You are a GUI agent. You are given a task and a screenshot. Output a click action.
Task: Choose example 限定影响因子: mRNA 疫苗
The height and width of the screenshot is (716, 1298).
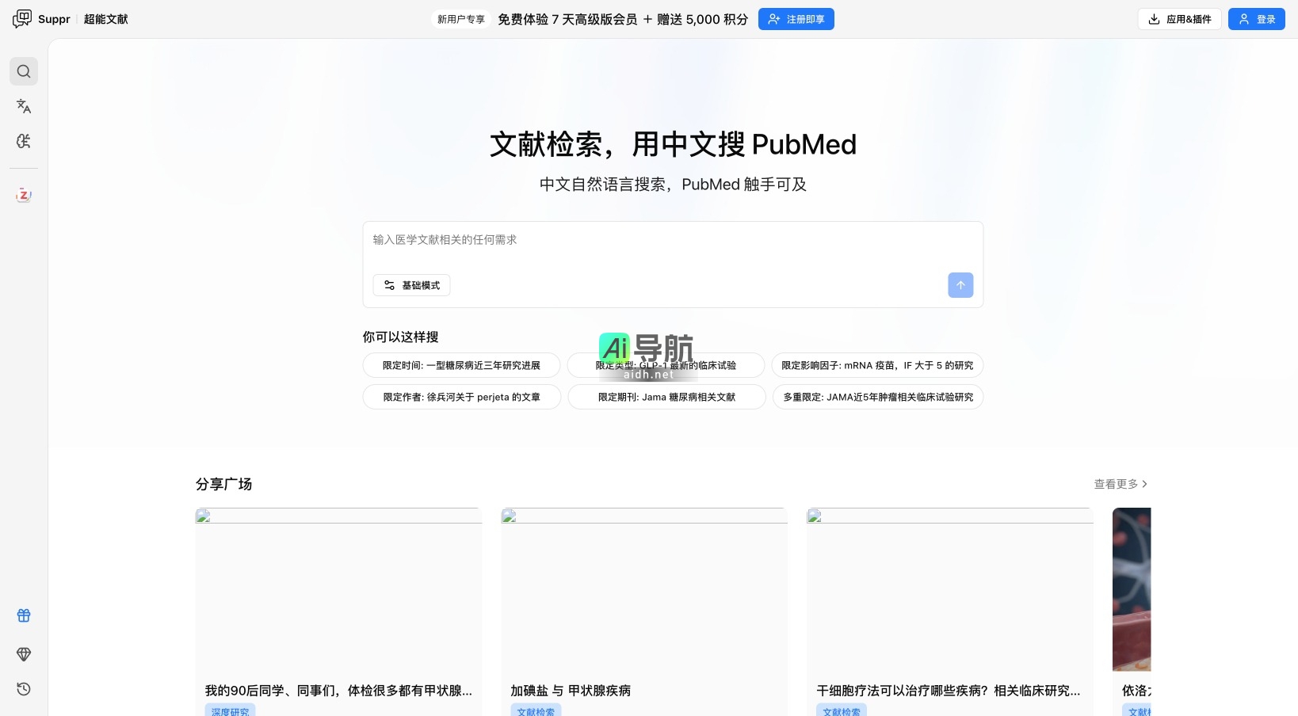[877, 365]
